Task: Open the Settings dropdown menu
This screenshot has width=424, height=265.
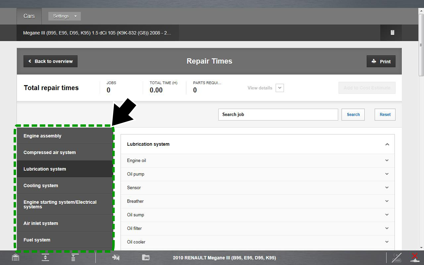Action: (x=64, y=16)
